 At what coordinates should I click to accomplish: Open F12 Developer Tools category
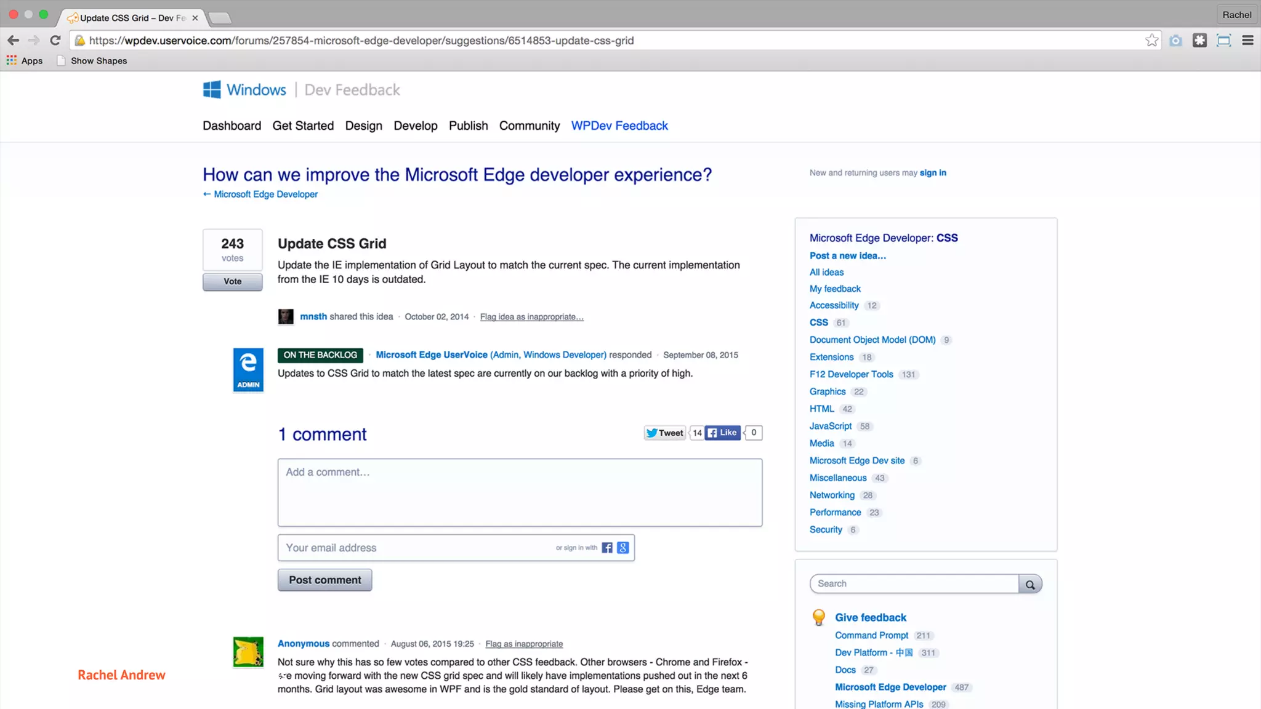(x=851, y=374)
